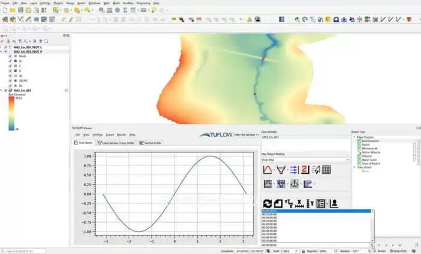Enable cursor tracking arrow tool
The width and height of the screenshot is (421, 254).
click(x=316, y=170)
